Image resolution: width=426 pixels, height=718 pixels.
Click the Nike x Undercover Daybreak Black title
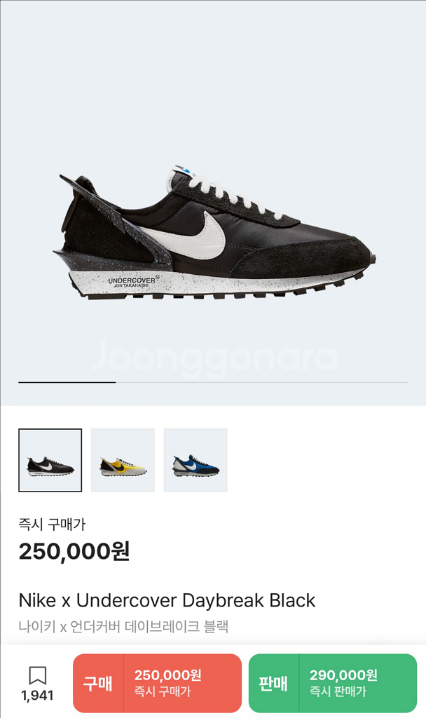coord(167,600)
